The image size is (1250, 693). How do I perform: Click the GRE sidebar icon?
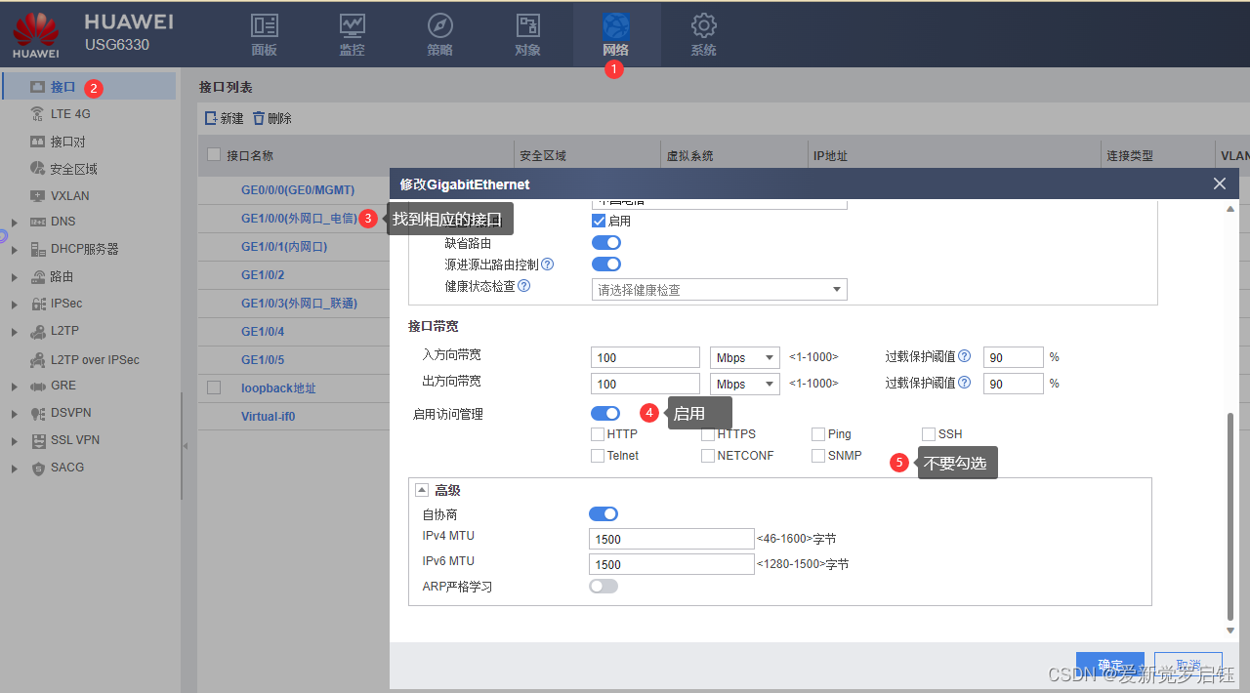(38, 386)
